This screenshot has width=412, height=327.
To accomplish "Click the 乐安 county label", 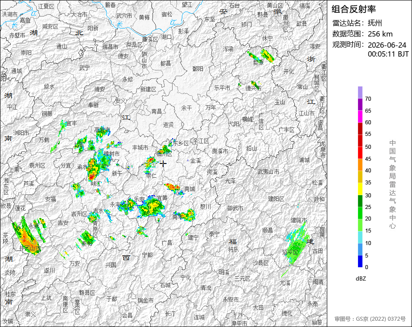I will click(140, 199).
